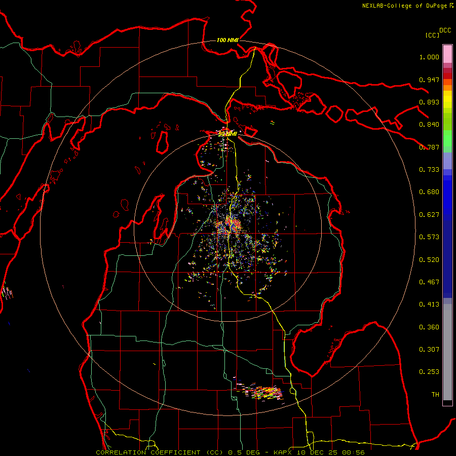Screen dimensions: 456x456
Task: Select the 0.467 scale value
Action: pos(429,282)
